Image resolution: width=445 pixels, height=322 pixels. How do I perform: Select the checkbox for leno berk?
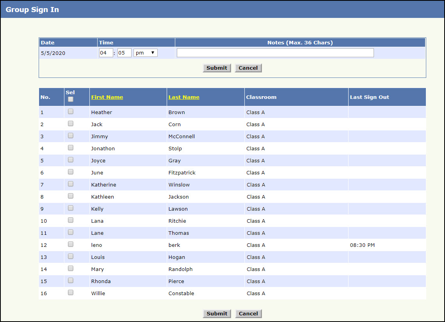71,244
